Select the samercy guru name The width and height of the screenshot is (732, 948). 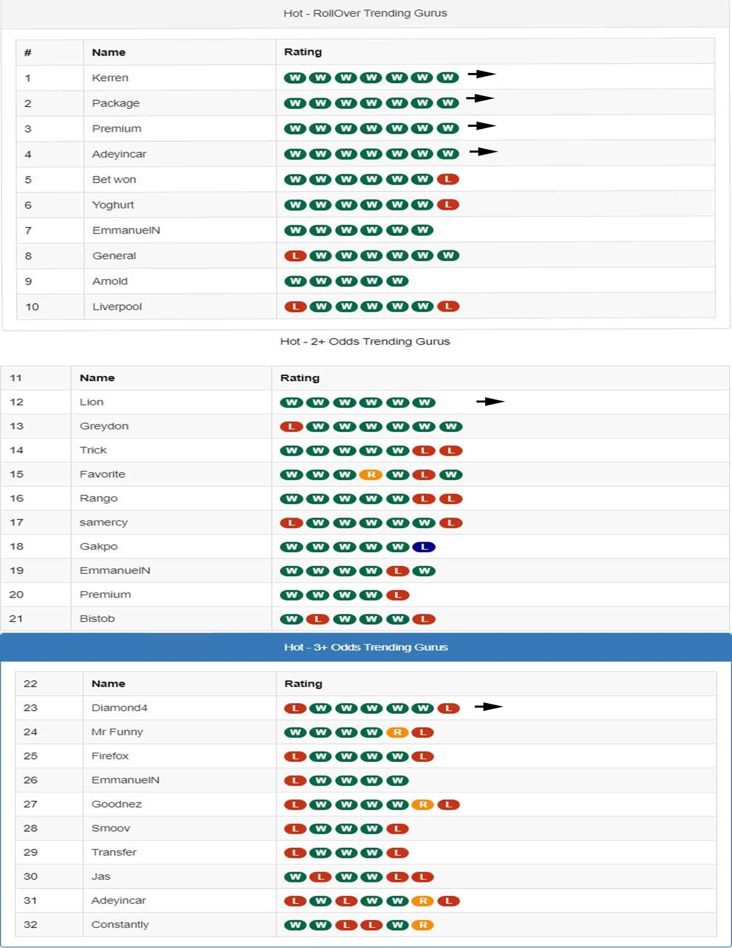[103, 522]
